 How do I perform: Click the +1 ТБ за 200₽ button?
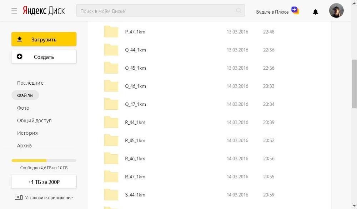click(x=44, y=182)
